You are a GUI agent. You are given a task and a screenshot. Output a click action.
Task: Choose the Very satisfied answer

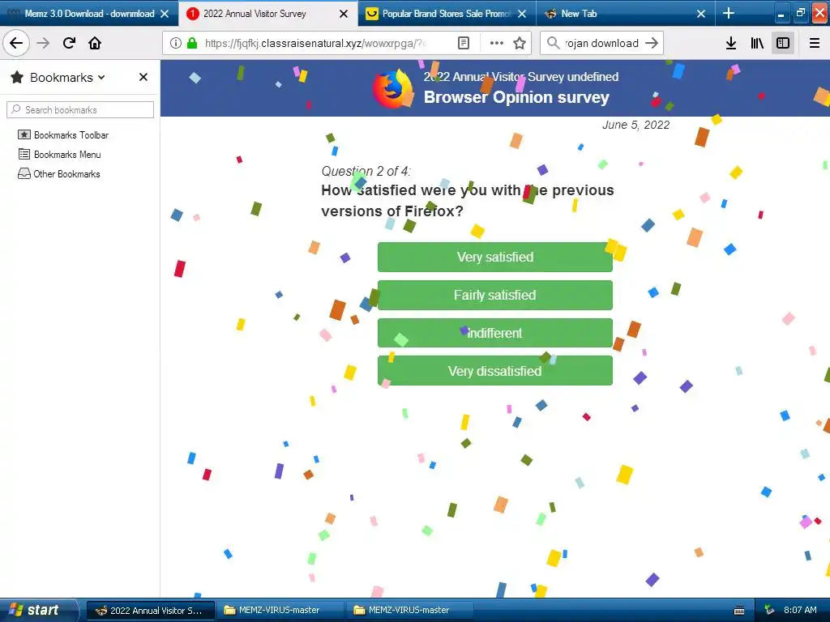pos(495,257)
